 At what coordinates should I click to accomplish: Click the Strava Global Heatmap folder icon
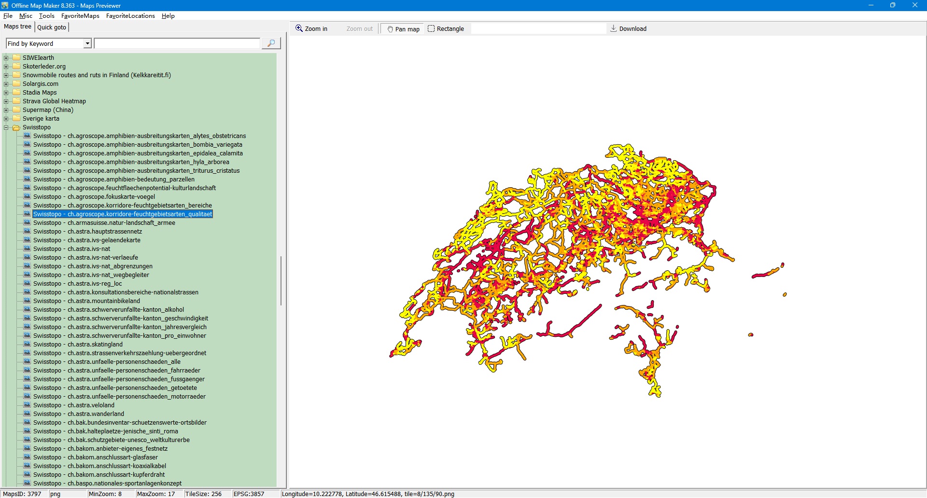click(16, 101)
